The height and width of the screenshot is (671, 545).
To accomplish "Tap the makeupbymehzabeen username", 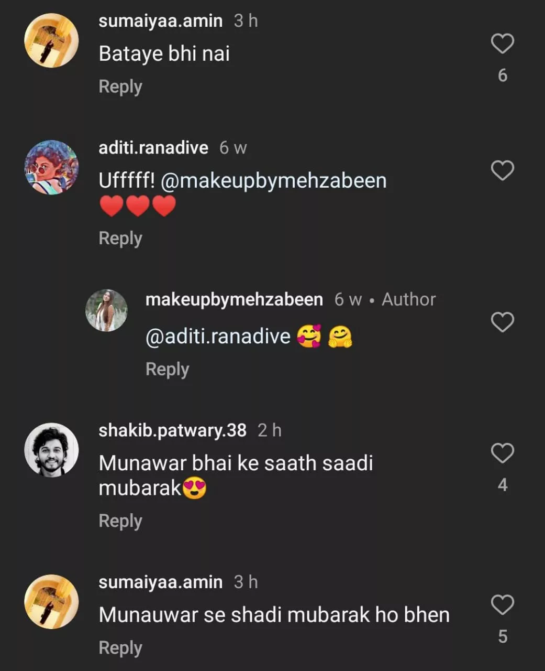I will 234,299.
